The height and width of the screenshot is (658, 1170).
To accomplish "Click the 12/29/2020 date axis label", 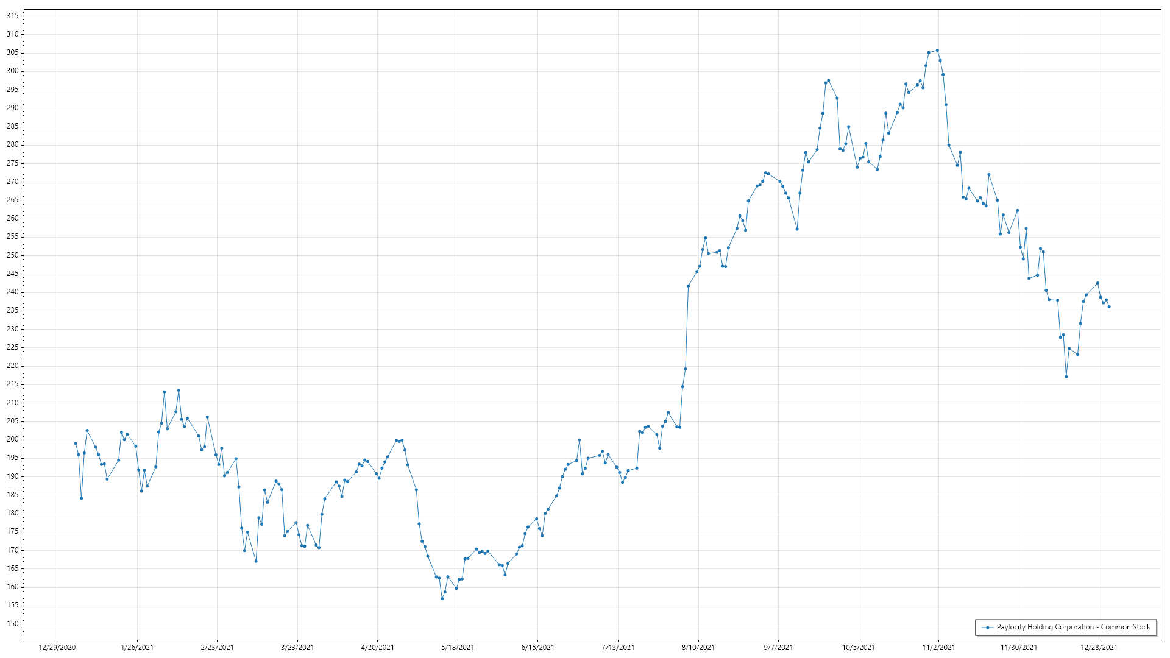I will coord(57,647).
